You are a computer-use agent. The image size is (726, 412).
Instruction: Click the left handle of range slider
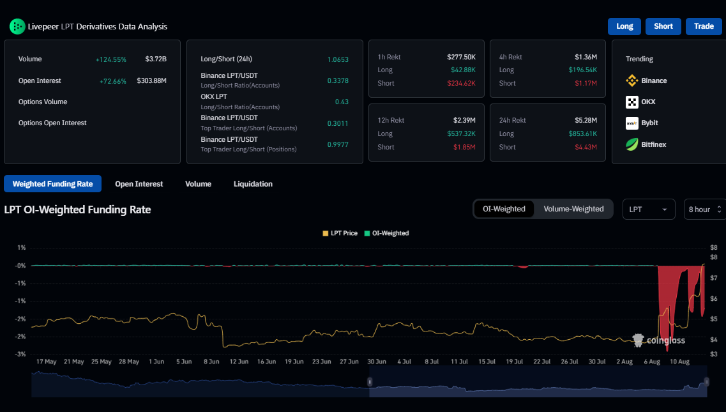(370, 382)
